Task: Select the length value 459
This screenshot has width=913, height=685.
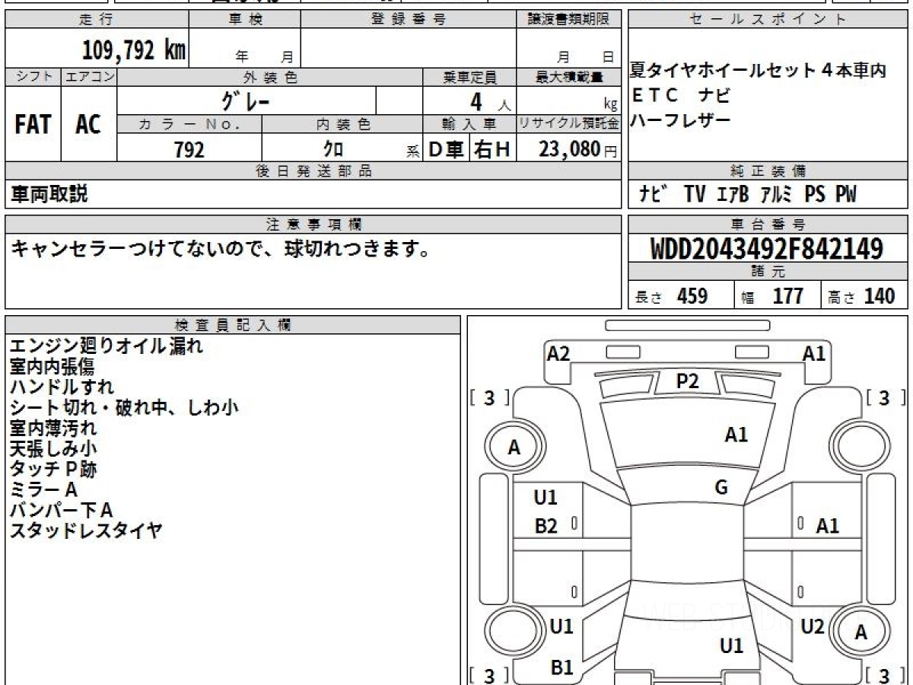Action: point(692,296)
